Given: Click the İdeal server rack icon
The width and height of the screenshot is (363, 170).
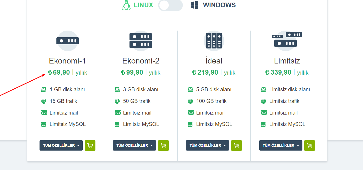Looking at the screenshot, I should [x=214, y=41].
